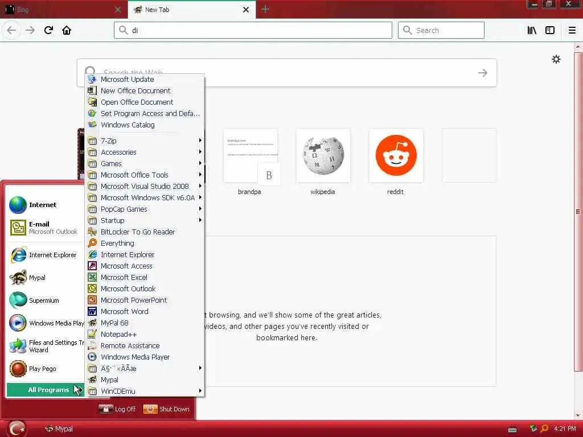Launch Internet Explorer from All Programs list
Screen dimensions: 583x437
[x=145, y=254]
